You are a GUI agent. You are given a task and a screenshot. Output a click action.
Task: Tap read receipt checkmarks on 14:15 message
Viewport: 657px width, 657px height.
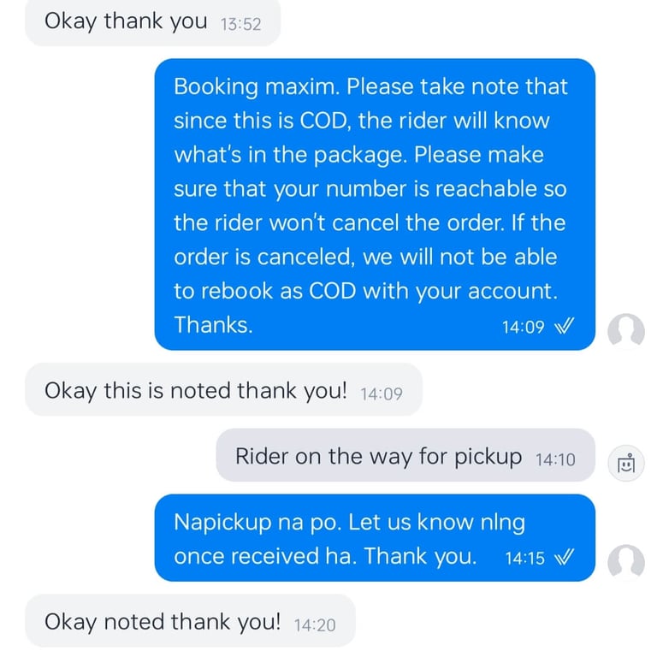click(x=564, y=558)
